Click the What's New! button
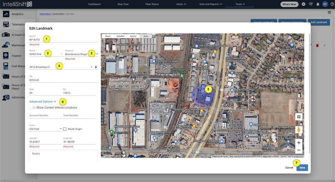 [x=289, y=4]
